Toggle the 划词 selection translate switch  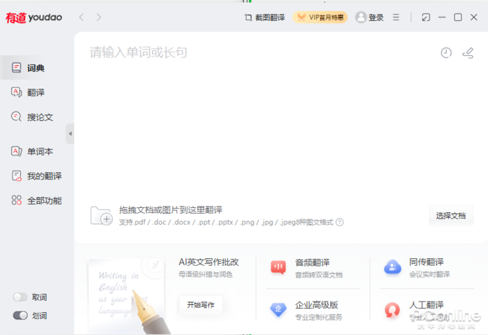[20, 315]
